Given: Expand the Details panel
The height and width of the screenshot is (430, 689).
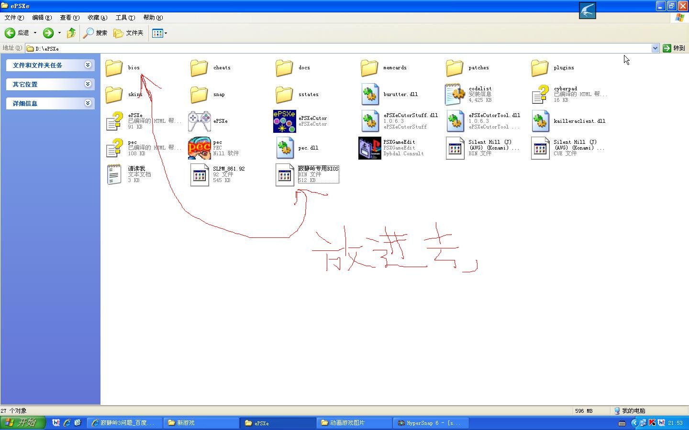Looking at the screenshot, I should pyautogui.click(x=88, y=103).
